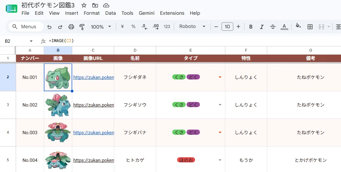Click the formula bar =IMAGE(C2)
The image size is (341, 172).
click(x=61, y=41)
